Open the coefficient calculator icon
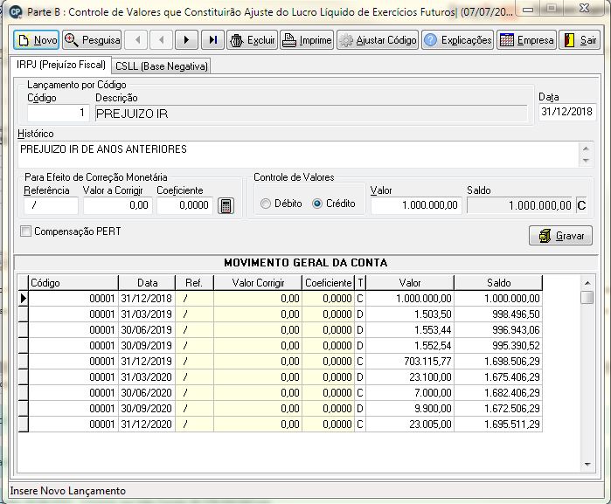611x504 pixels. (x=226, y=205)
